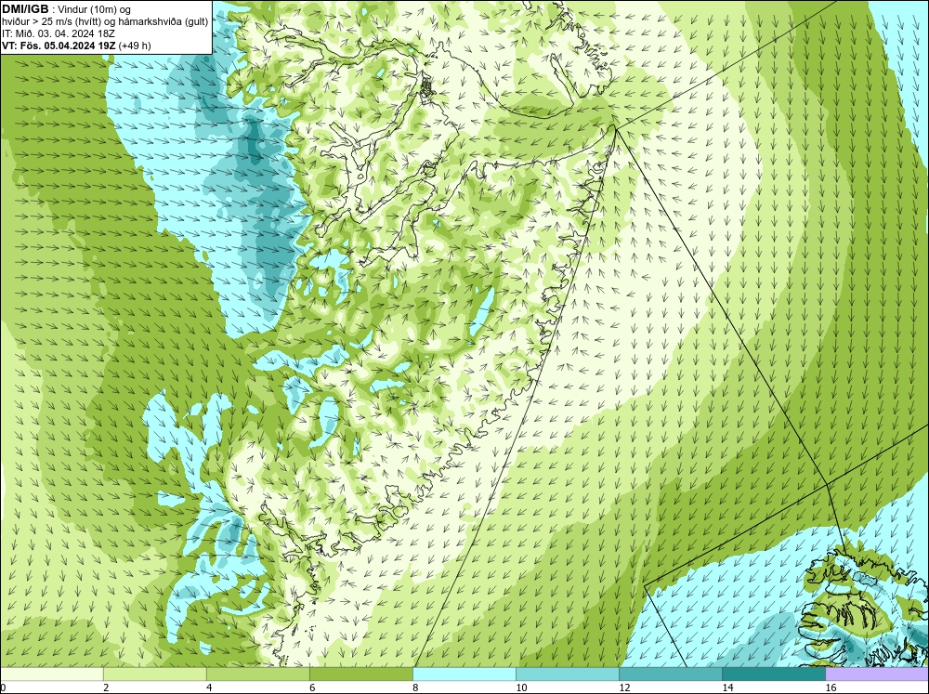Click the scale label 12 below the colorbar
The image size is (929, 694).
(x=624, y=687)
